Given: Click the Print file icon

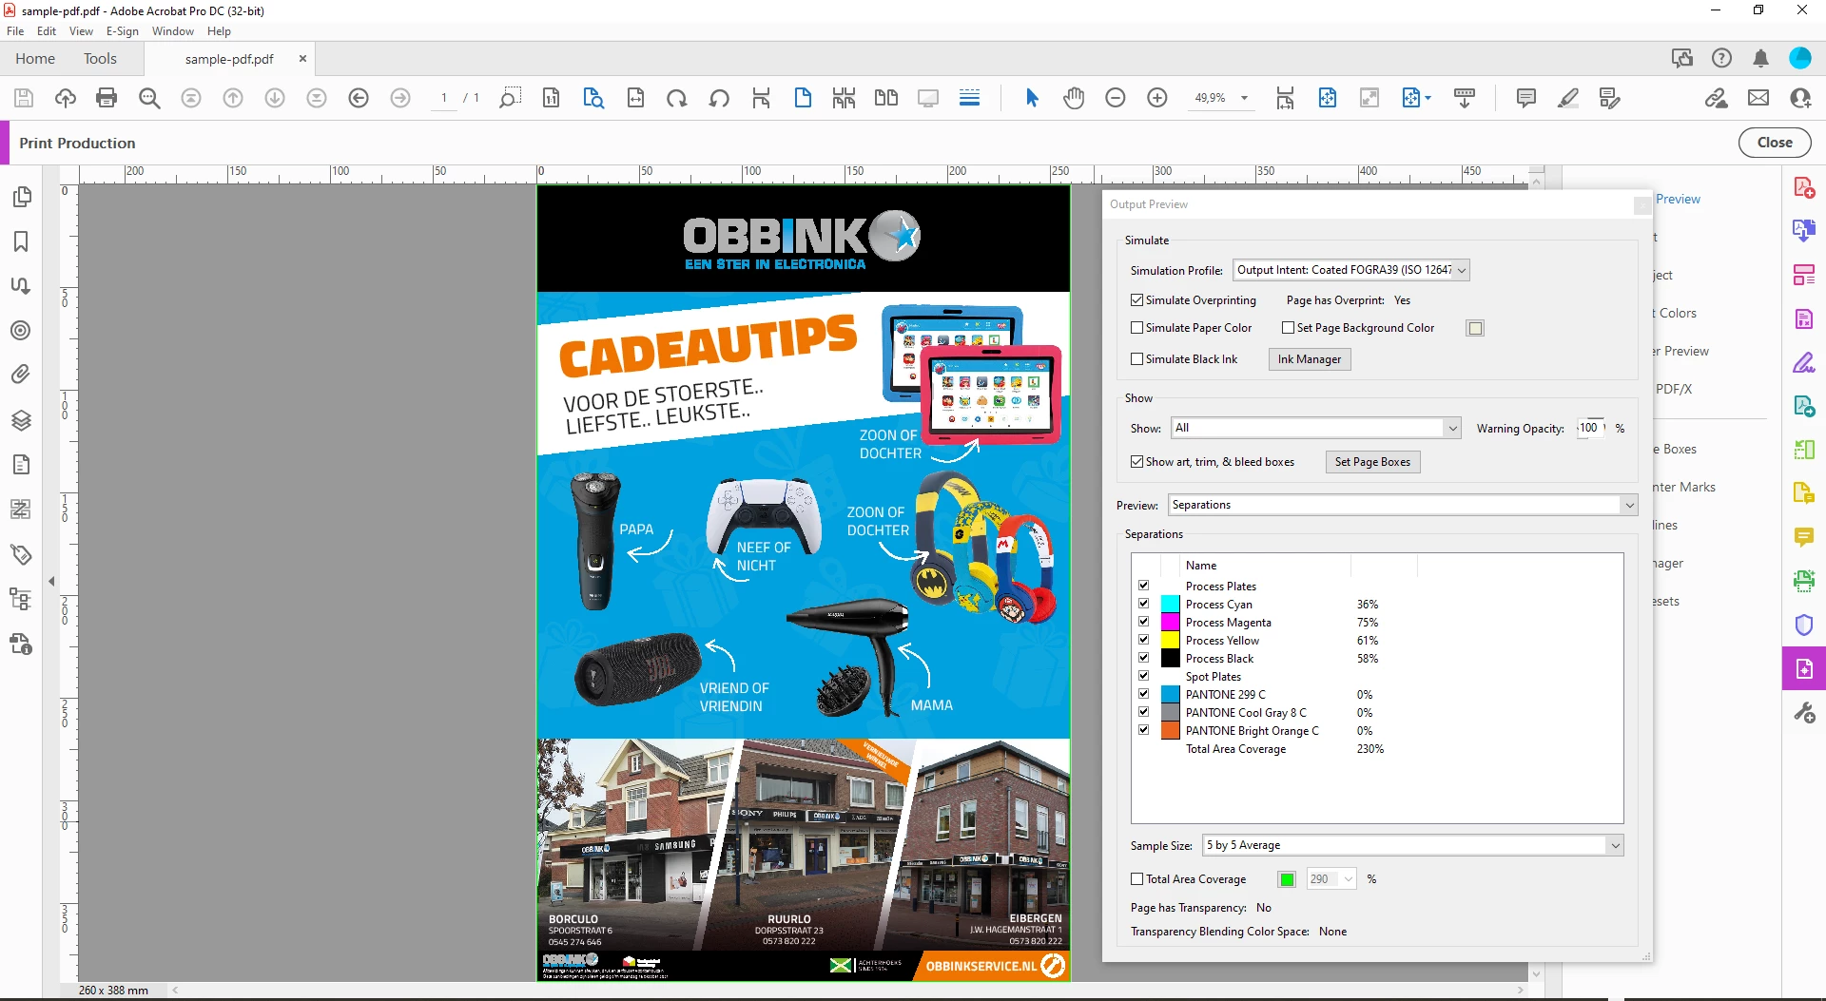Looking at the screenshot, I should 107,98.
